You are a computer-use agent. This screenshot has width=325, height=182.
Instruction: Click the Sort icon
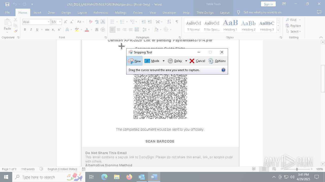169,22
